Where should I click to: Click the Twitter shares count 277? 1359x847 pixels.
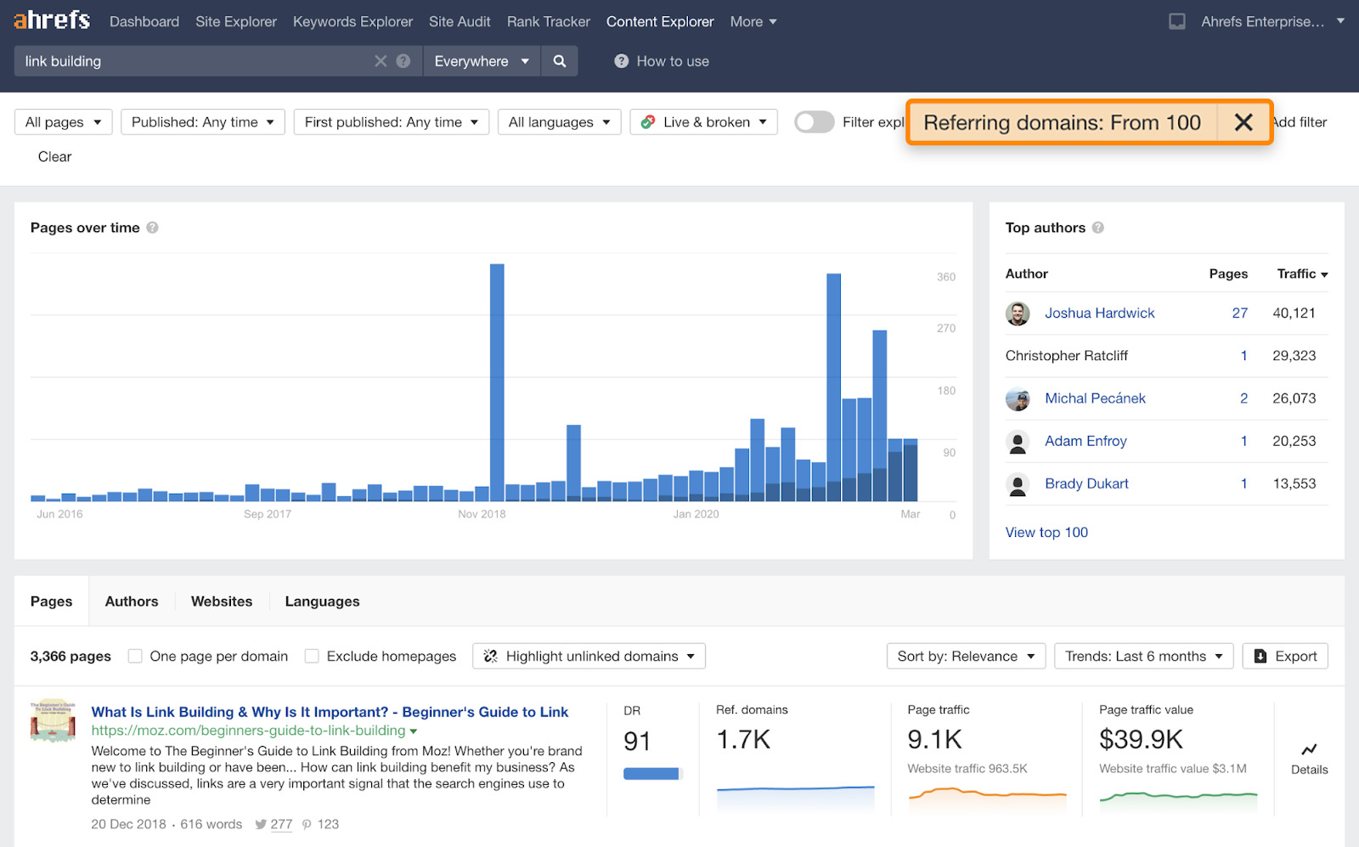(x=281, y=824)
